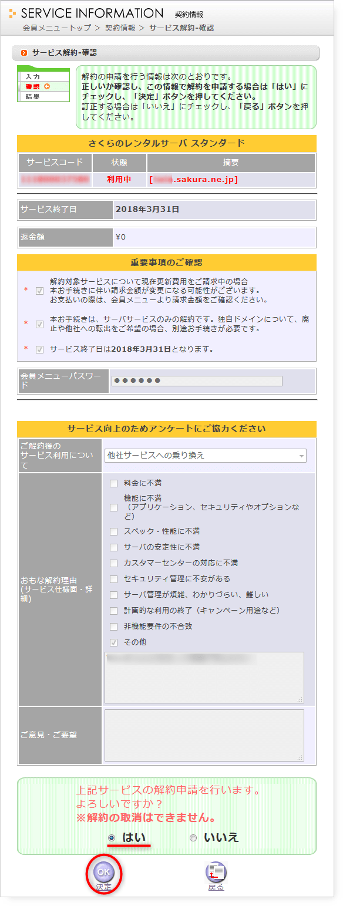343x906 pixels.
Task: Click the OK 決定 button icon
Action: 103,871
